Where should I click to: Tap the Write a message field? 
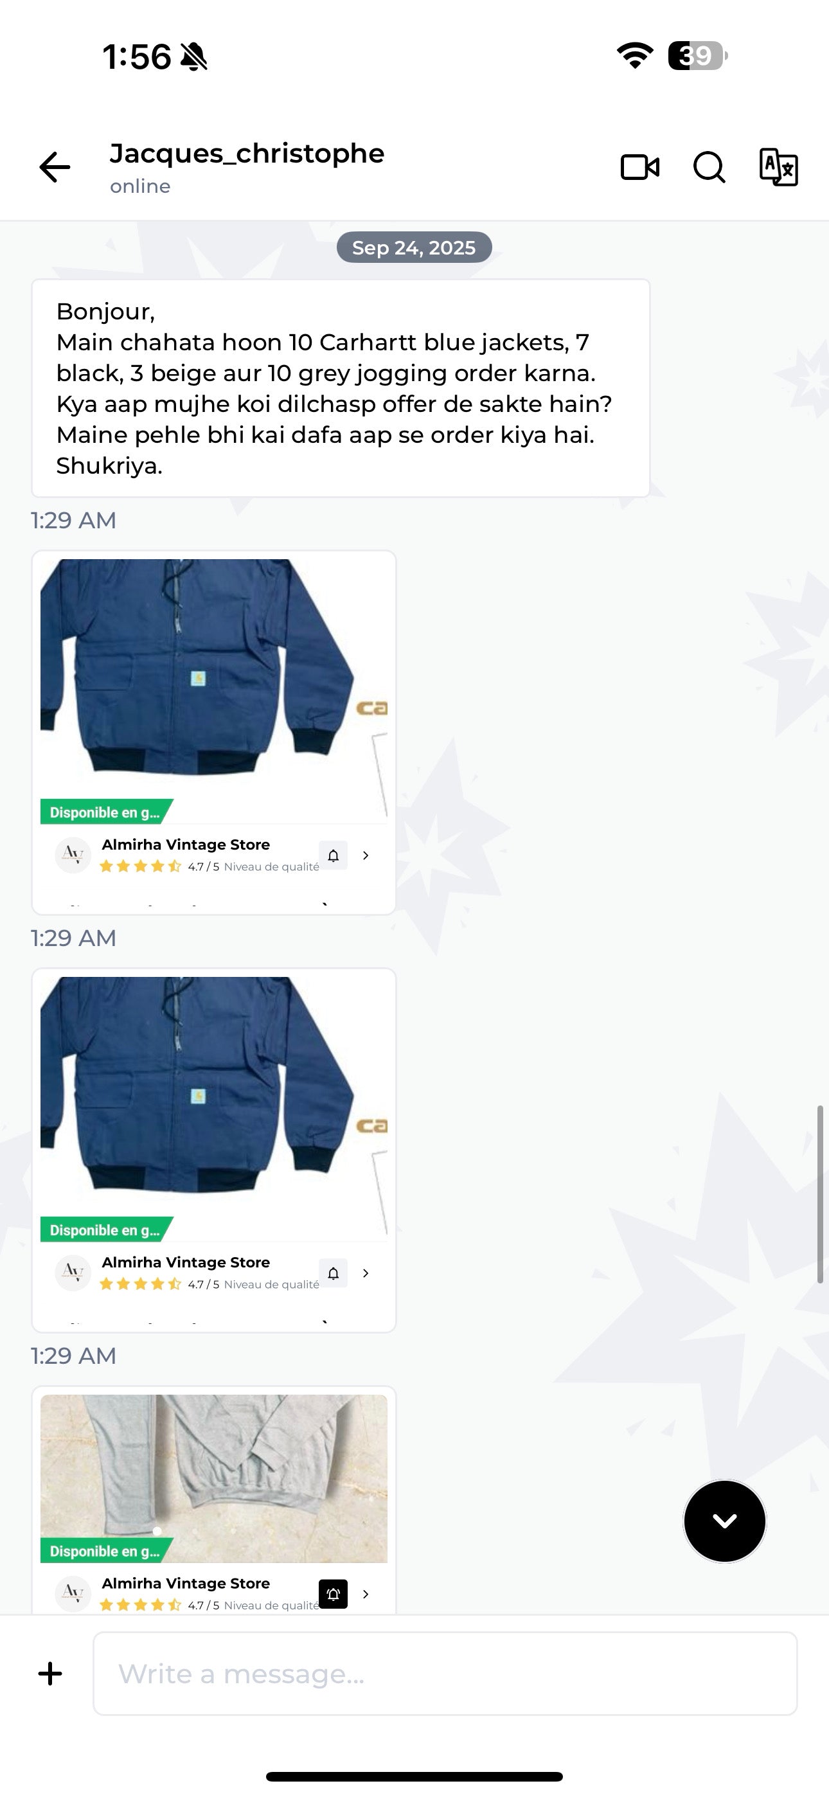(x=445, y=1674)
